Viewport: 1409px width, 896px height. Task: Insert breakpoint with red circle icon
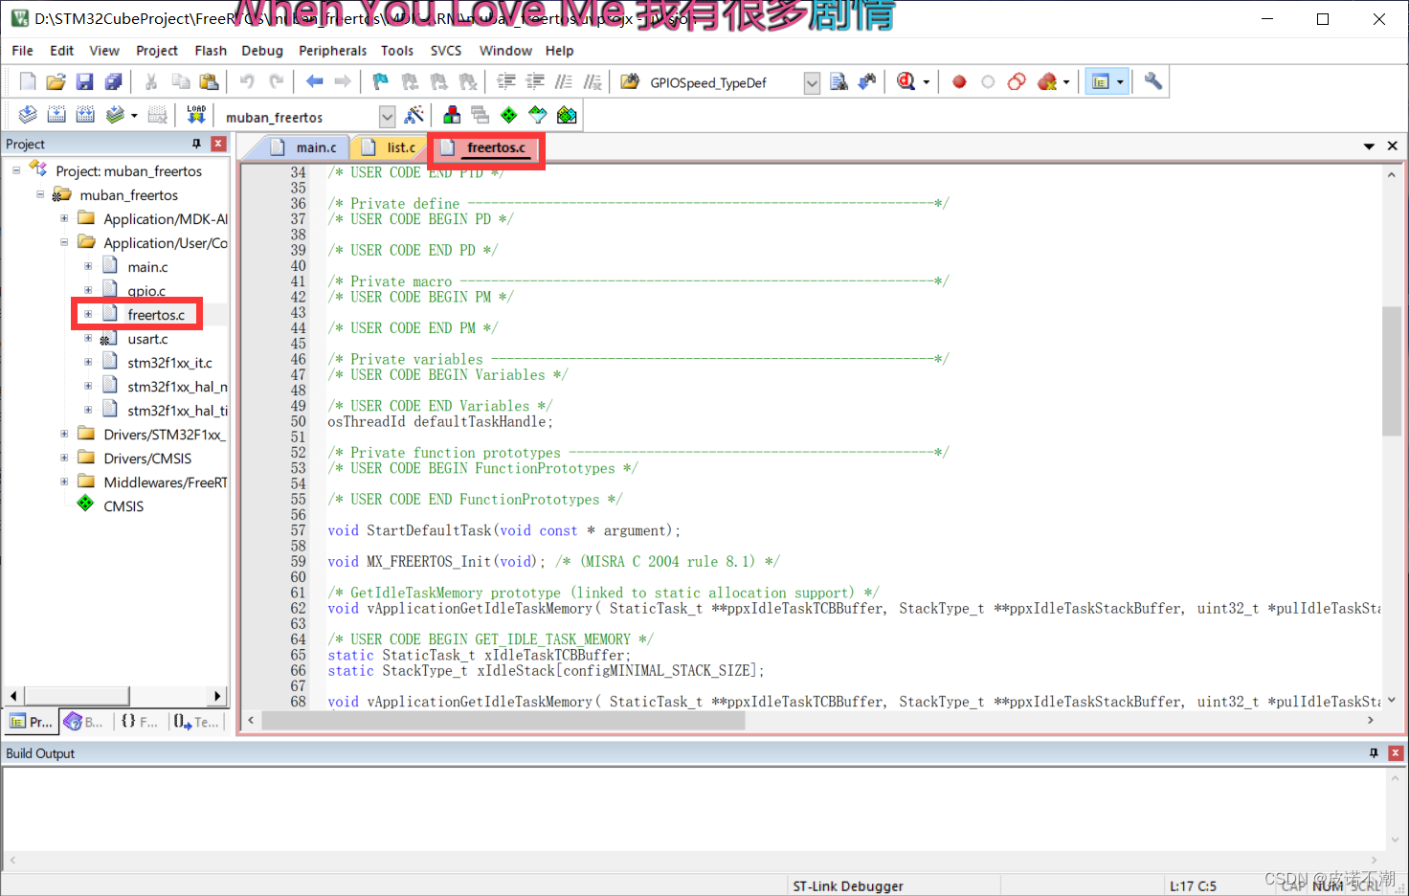click(959, 82)
